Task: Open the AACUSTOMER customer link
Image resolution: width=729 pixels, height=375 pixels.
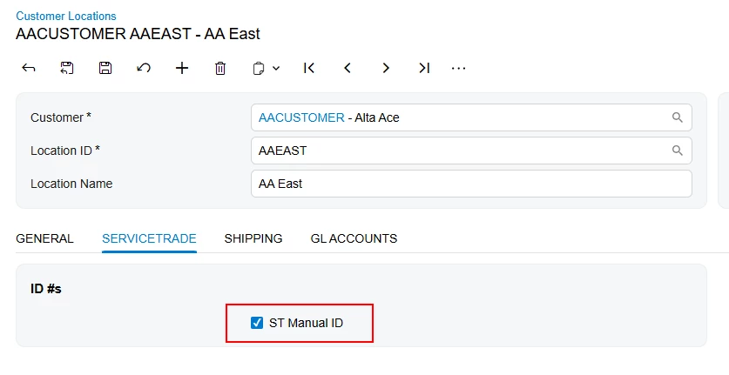Action: [301, 117]
